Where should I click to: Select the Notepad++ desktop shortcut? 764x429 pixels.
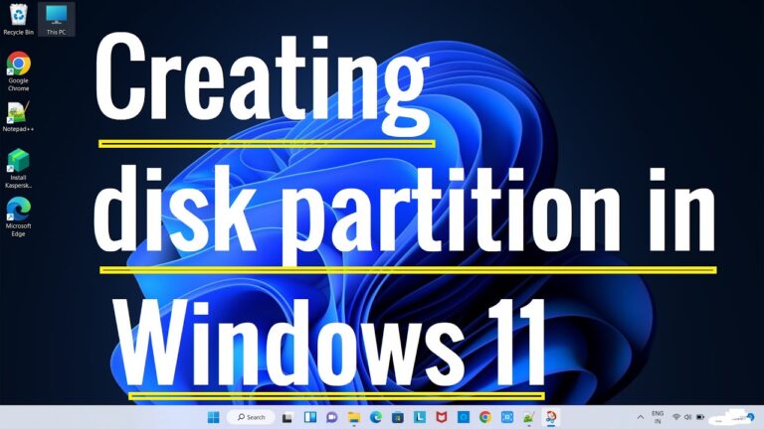[19, 117]
